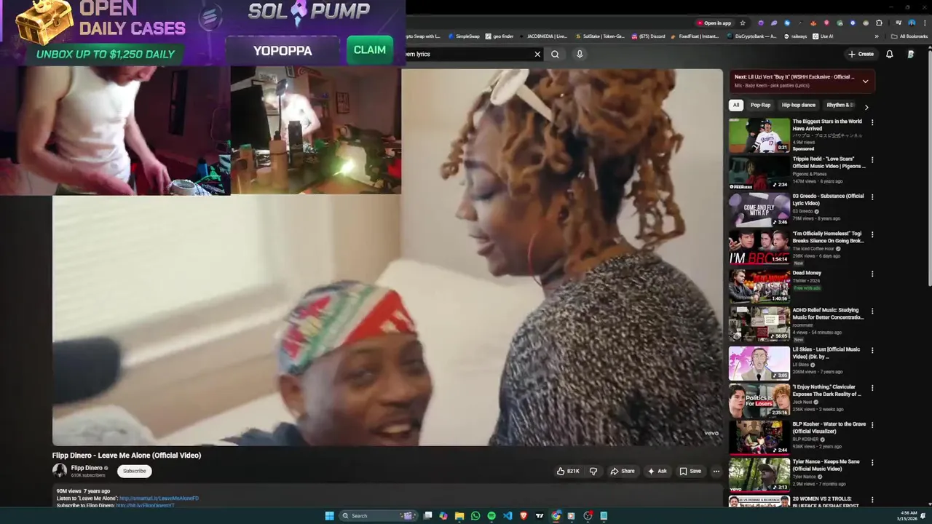The image size is (932, 524).
Task: Save the video to a playlist
Action: coord(690,471)
